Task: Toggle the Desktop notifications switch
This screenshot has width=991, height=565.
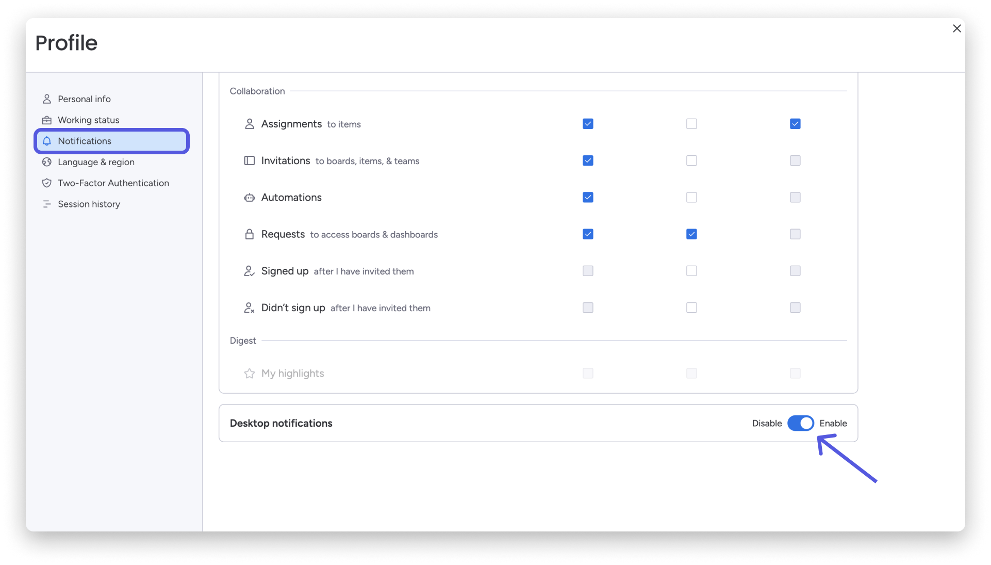Action: [800, 423]
